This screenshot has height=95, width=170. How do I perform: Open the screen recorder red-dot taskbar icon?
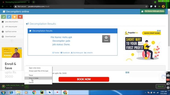pos(57,93)
